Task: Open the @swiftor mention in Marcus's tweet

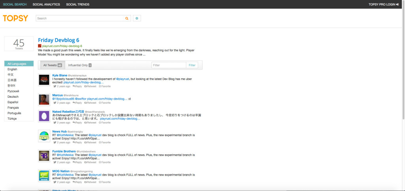Action: coord(81,99)
